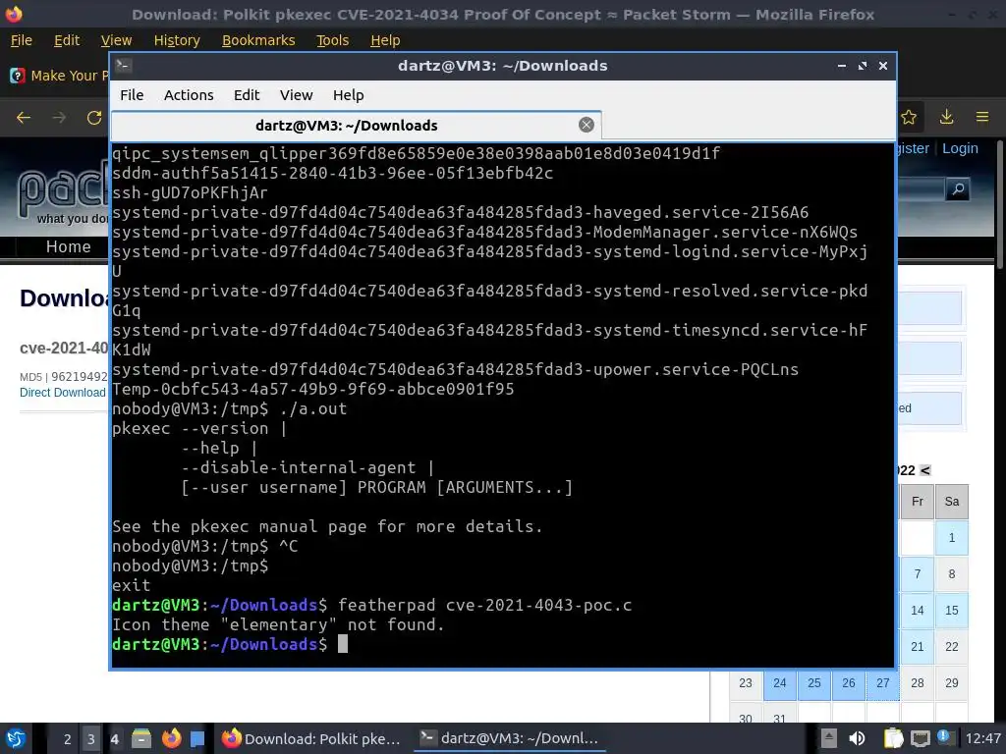Open the Lubuntu start menu
Image resolution: width=1006 pixels, height=754 pixels.
[16, 738]
